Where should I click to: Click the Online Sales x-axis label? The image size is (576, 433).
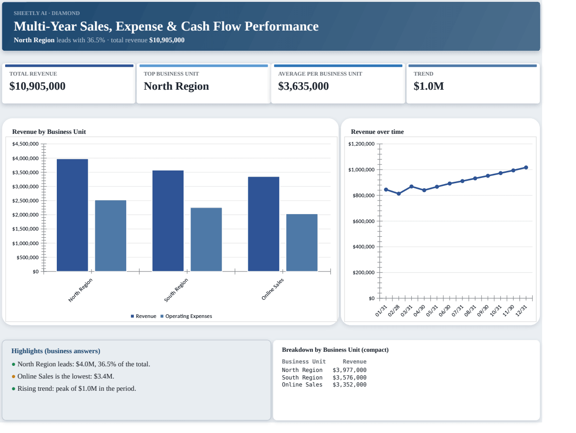click(273, 289)
